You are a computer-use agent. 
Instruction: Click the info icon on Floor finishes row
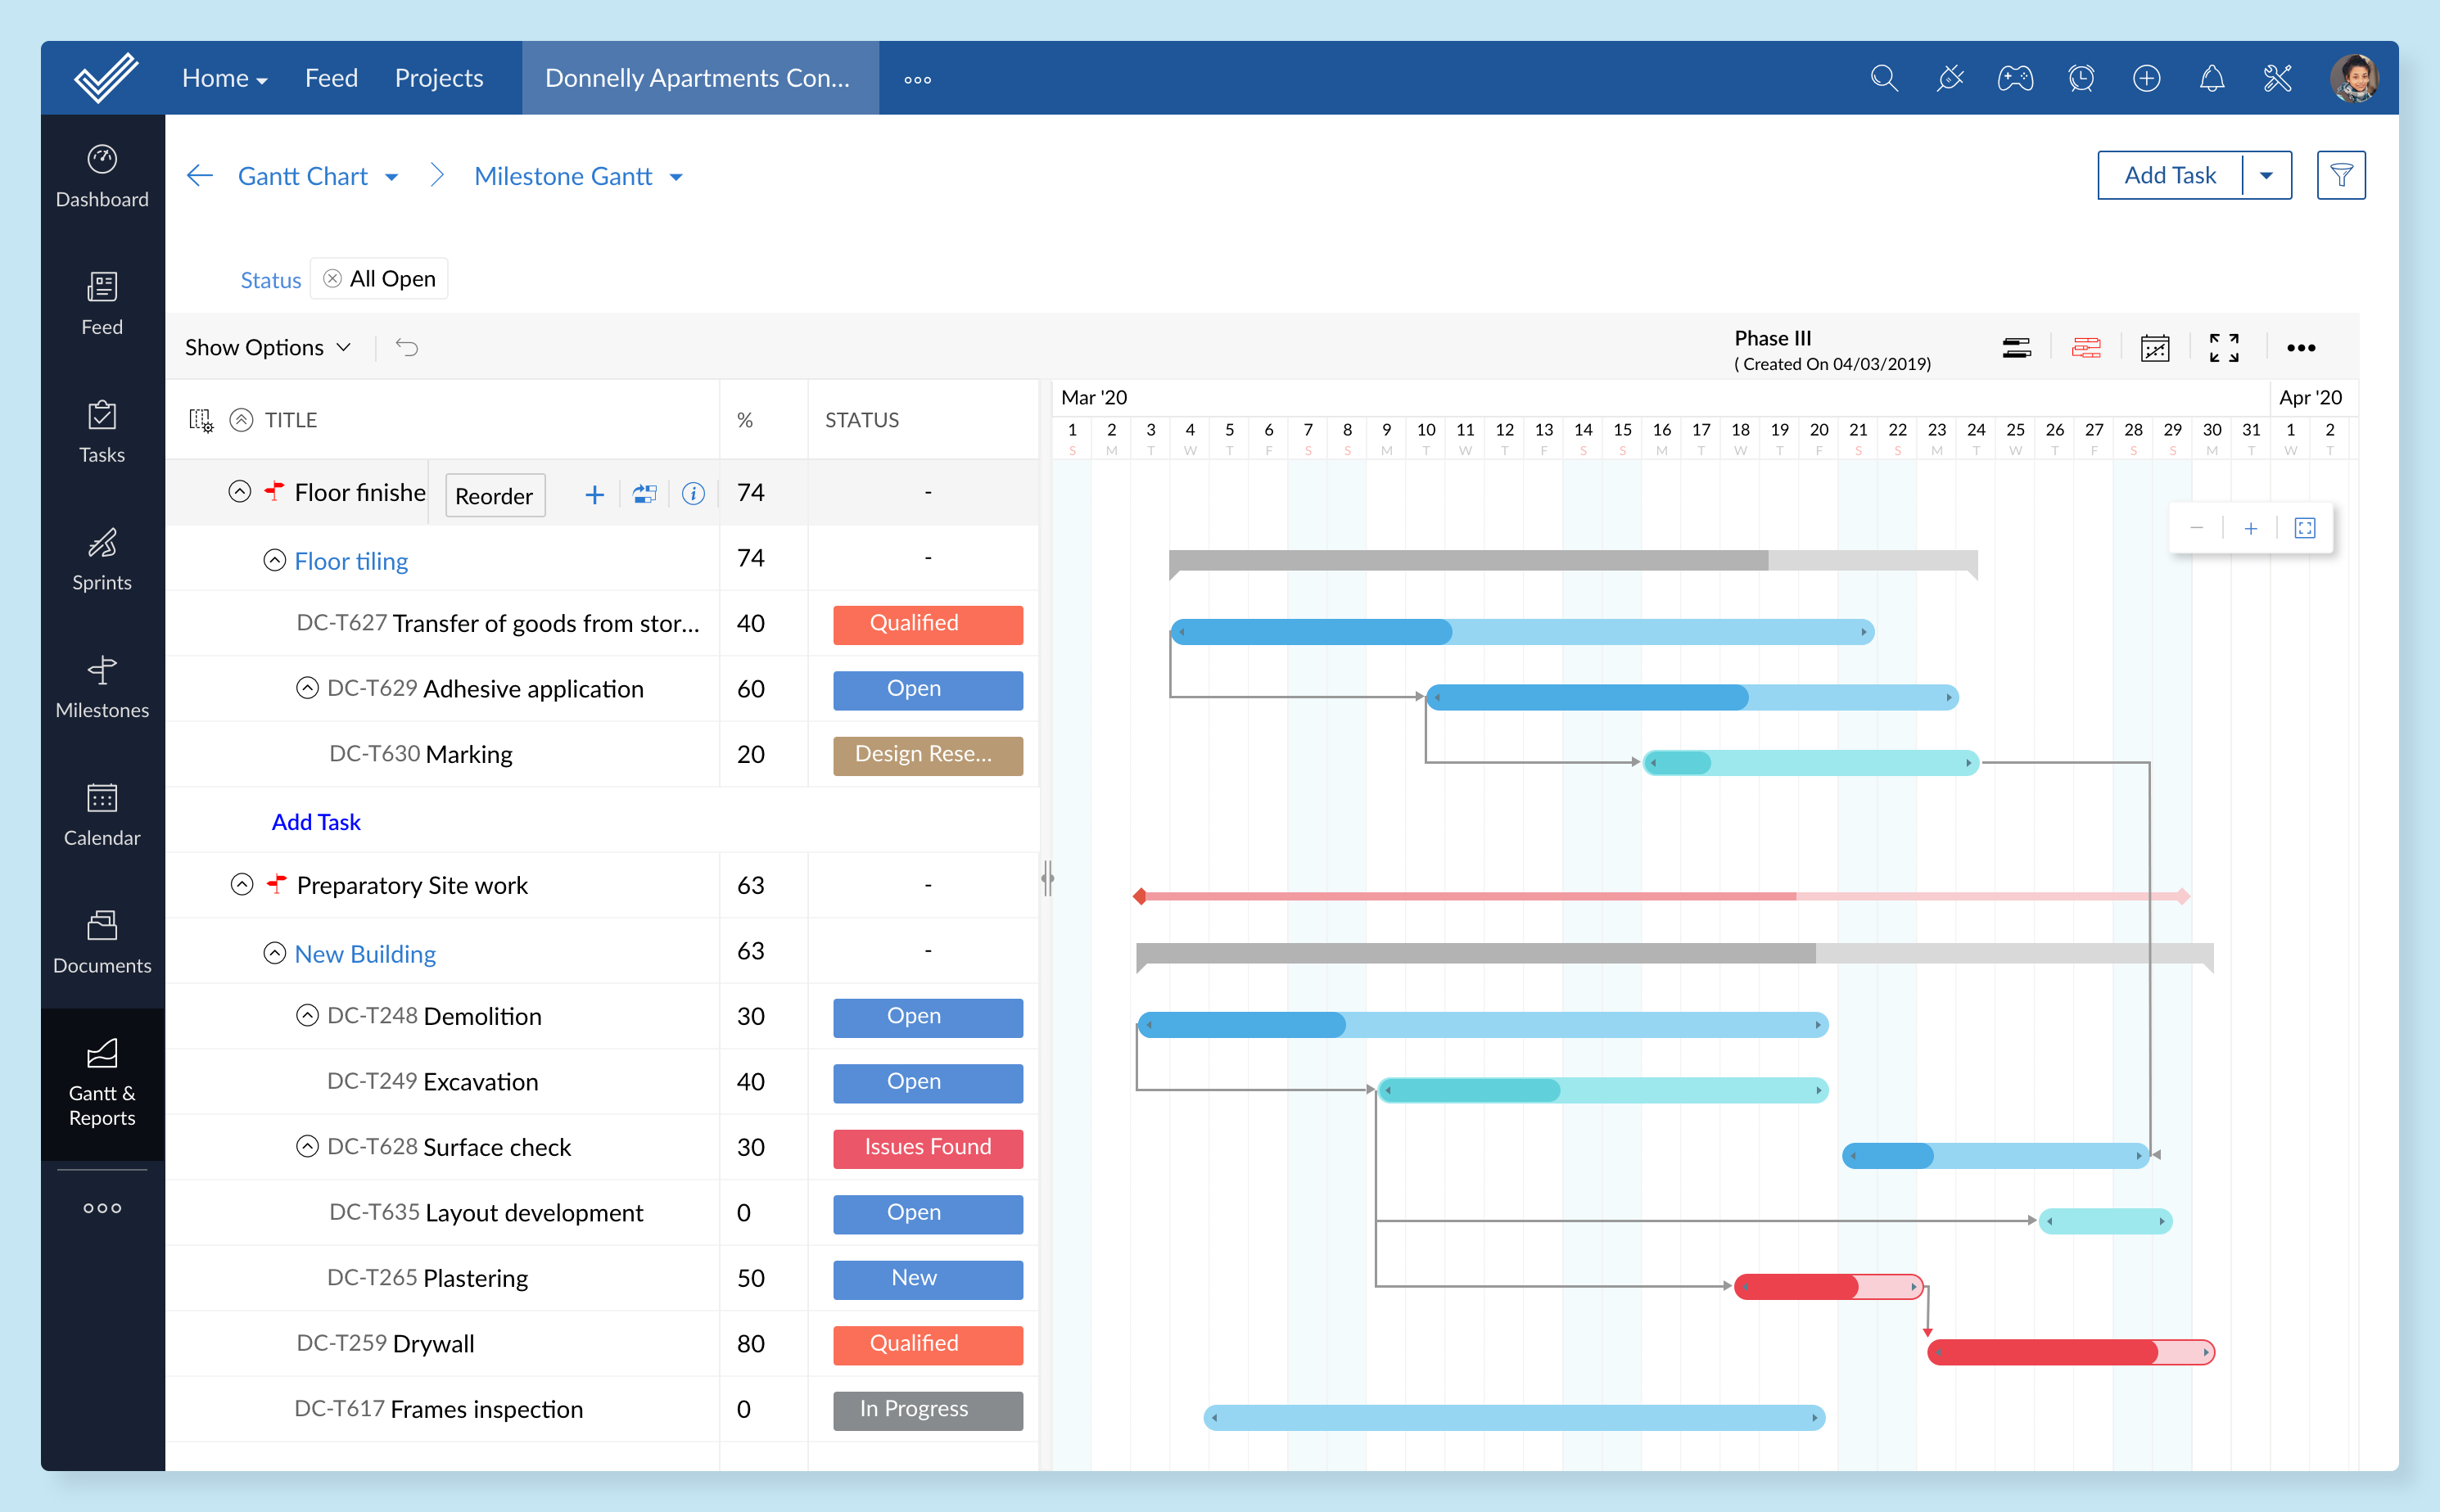tap(693, 494)
